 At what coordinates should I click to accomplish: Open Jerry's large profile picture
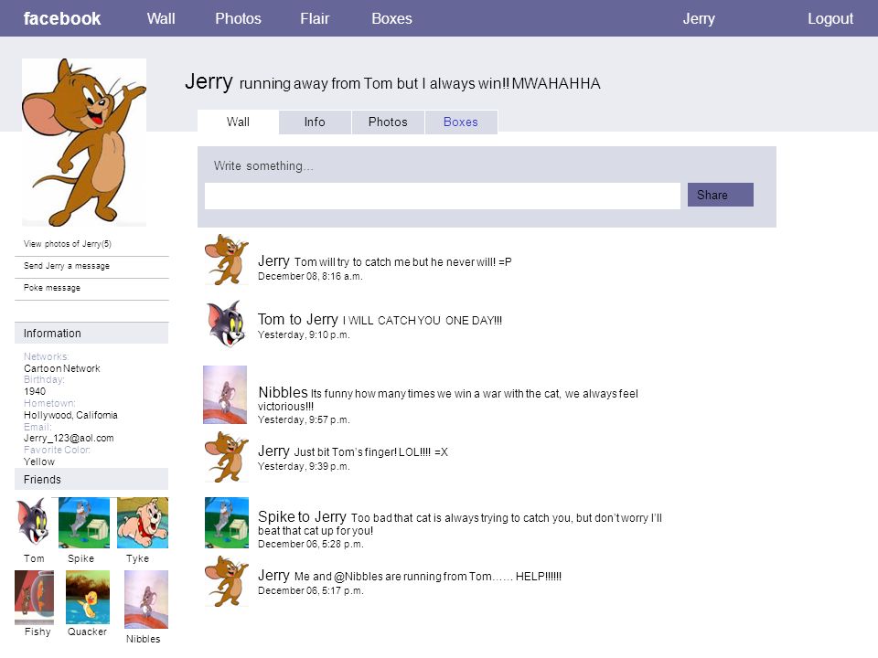[84, 143]
